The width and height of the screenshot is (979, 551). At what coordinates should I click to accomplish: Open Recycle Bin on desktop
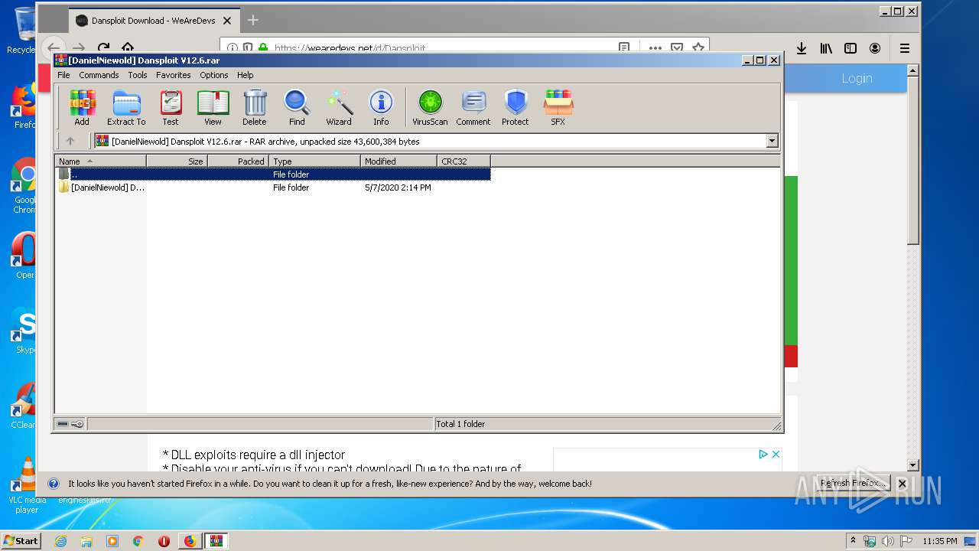23,31
